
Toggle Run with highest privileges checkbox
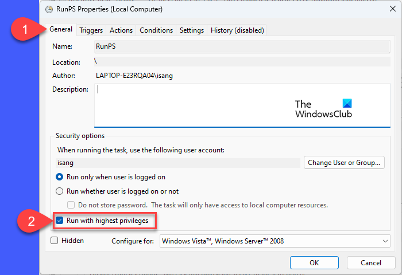(61, 220)
